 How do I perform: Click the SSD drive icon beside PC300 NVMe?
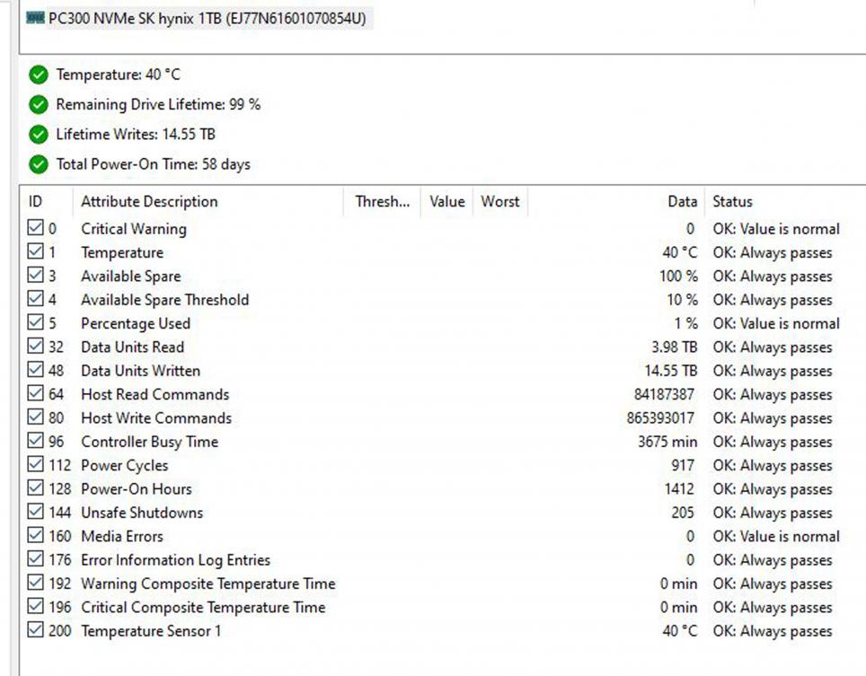(x=35, y=19)
